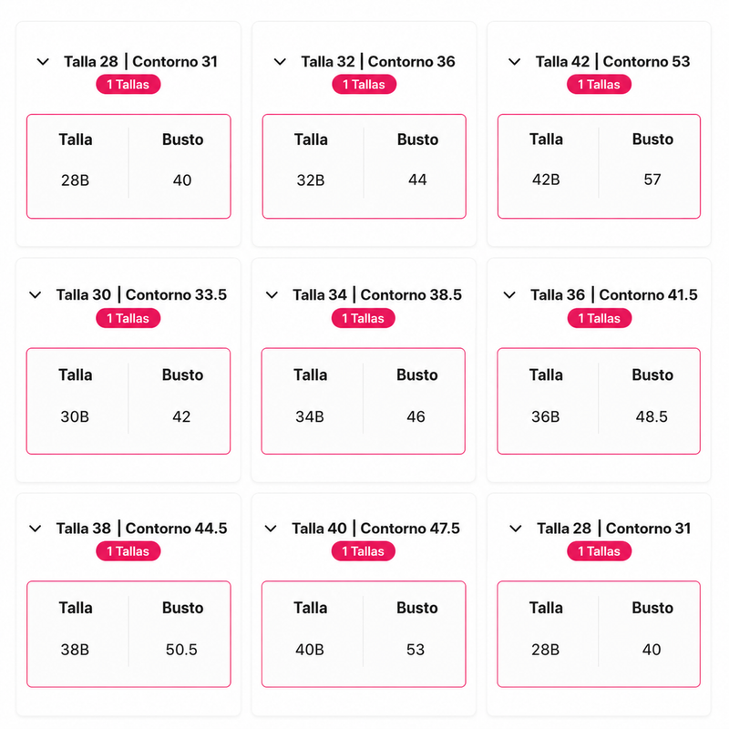Image resolution: width=729 pixels, height=729 pixels.
Task: Collapse the Talla 42 Contorno 53 chevron
Action: point(514,62)
